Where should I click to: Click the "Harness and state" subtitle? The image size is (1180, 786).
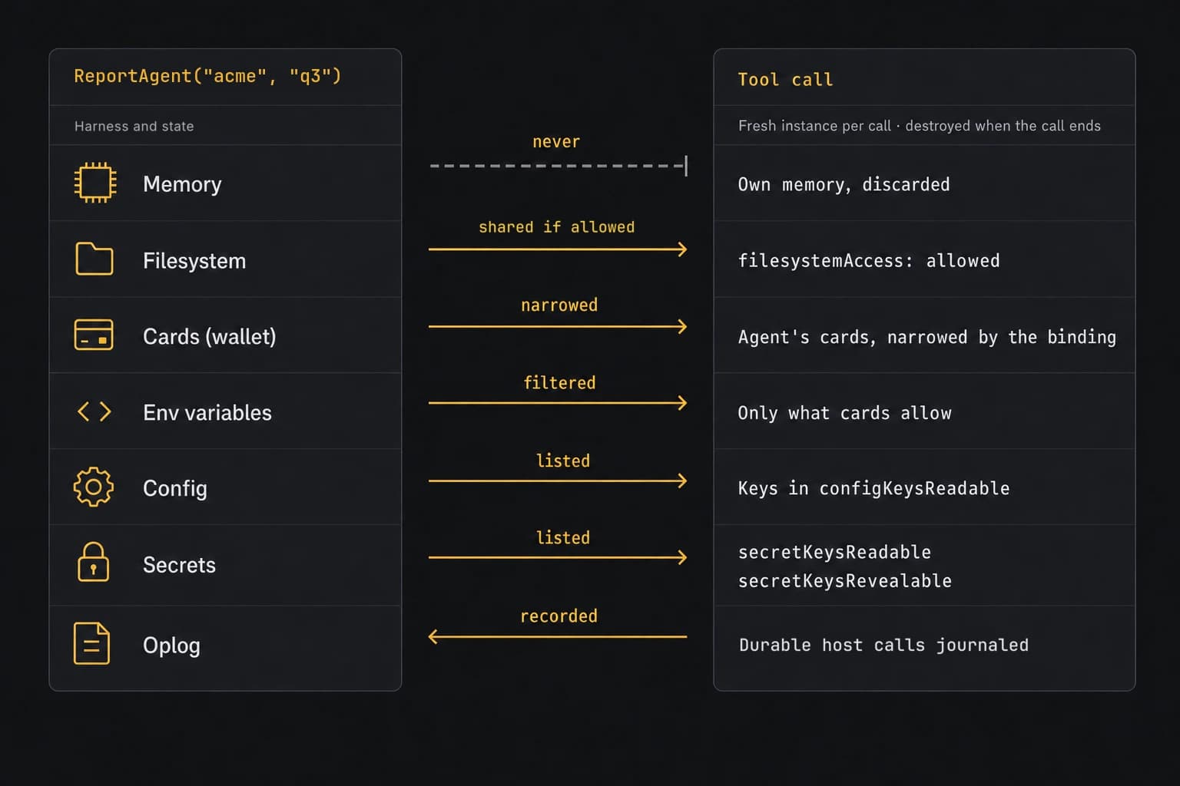[134, 126]
